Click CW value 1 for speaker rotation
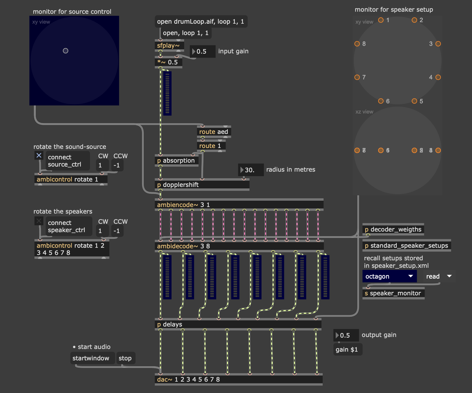 coord(103,231)
